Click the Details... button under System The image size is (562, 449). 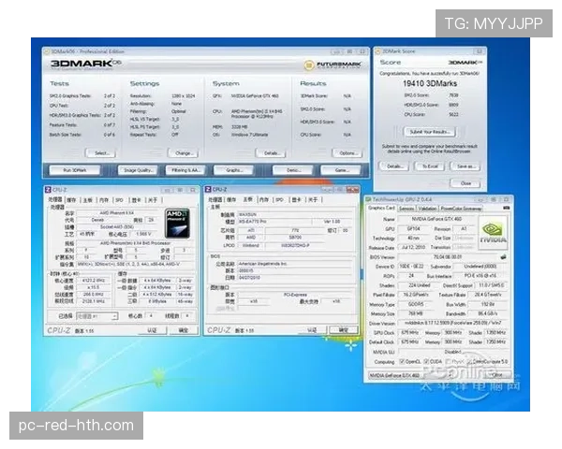click(x=271, y=152)
